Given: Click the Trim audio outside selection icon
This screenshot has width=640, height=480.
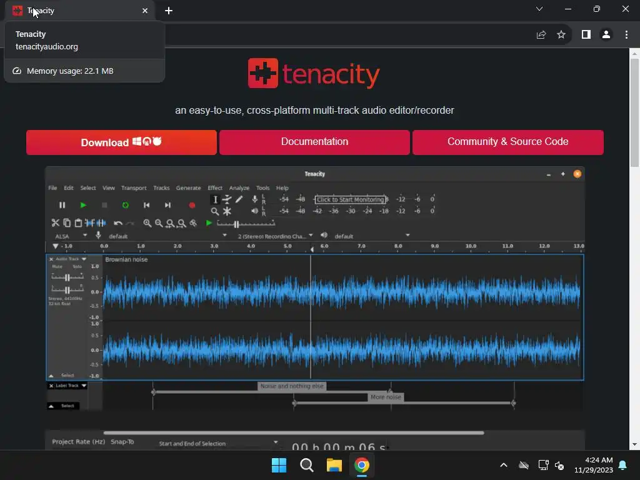Looking at the screenshot, I should [90, 223].
